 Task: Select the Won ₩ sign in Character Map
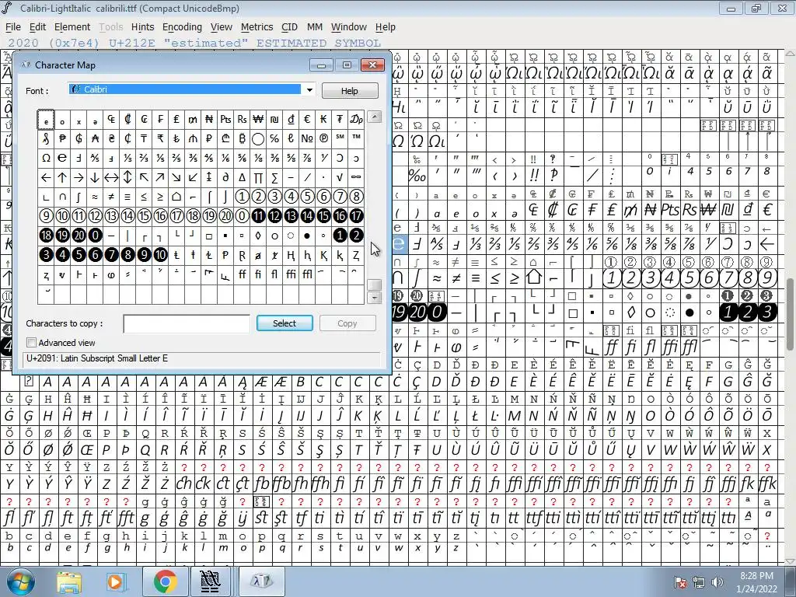click(258, 119)
